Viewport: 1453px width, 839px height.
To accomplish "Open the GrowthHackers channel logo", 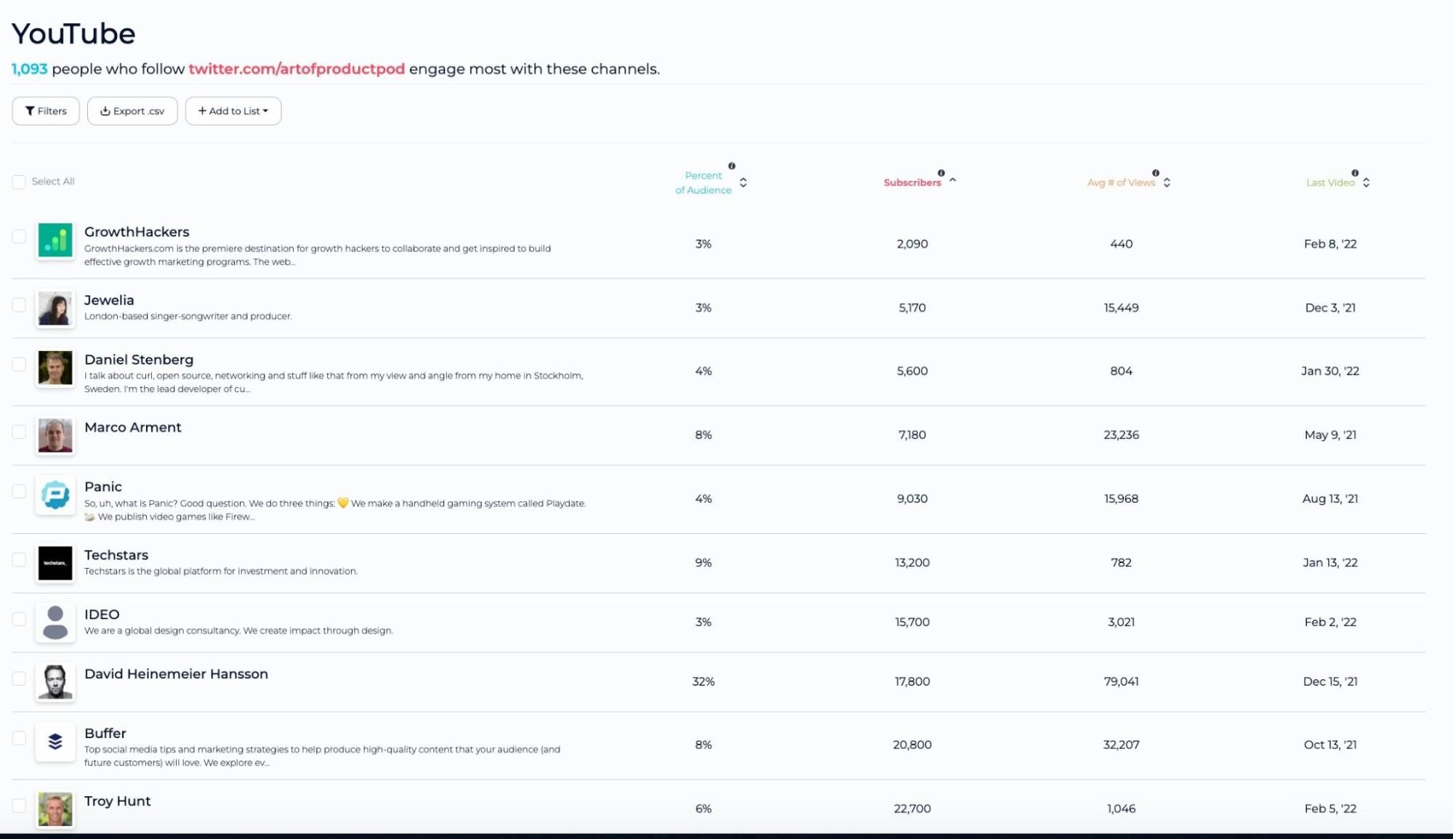I will [x=55, y=240].
